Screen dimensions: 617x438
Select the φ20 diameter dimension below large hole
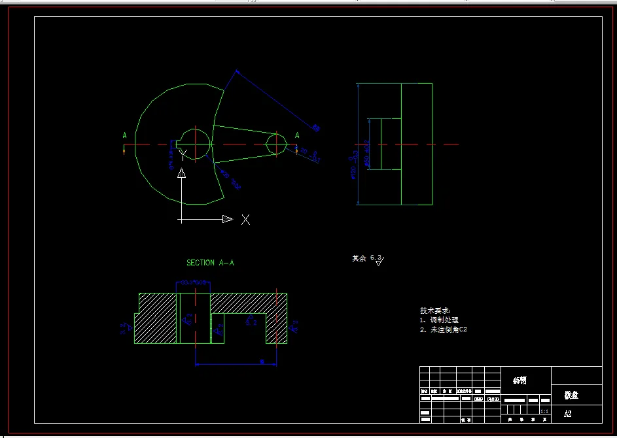230,180
